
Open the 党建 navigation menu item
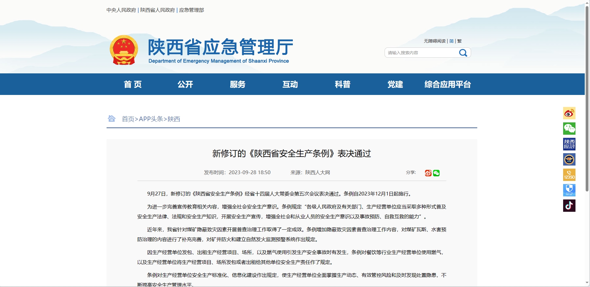[x=395, y=84]
